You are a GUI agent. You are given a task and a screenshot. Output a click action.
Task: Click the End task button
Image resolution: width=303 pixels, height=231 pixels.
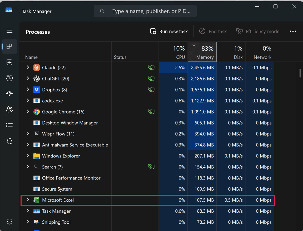tap(213, 32)
